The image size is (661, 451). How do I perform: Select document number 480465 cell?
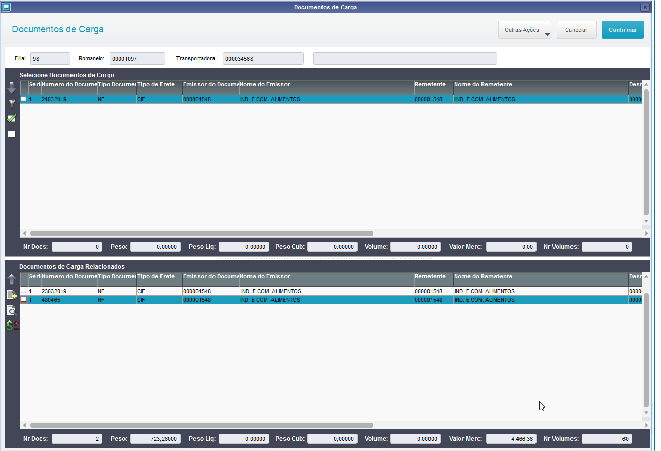tap(69, 300)
